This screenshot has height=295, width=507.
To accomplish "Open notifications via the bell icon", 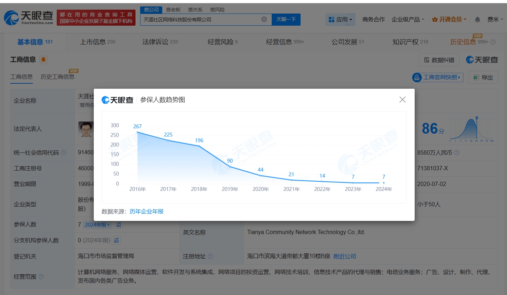I will click(x=477, y=20).
